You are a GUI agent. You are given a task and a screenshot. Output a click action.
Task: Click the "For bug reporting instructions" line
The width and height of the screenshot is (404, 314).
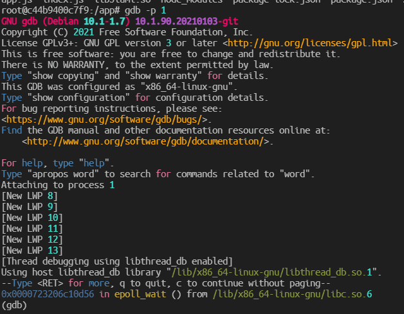111,109
